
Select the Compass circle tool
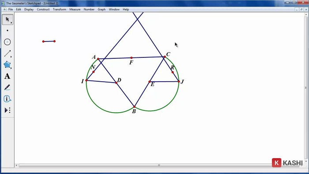click(x=8, y=42)
